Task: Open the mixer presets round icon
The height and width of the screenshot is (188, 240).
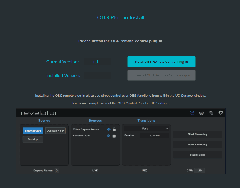Action: (x=202, y=113)
